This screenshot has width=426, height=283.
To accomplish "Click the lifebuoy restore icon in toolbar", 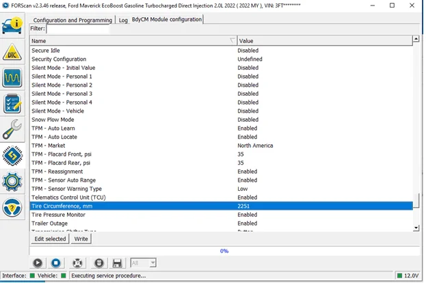I will coord(77,263).
